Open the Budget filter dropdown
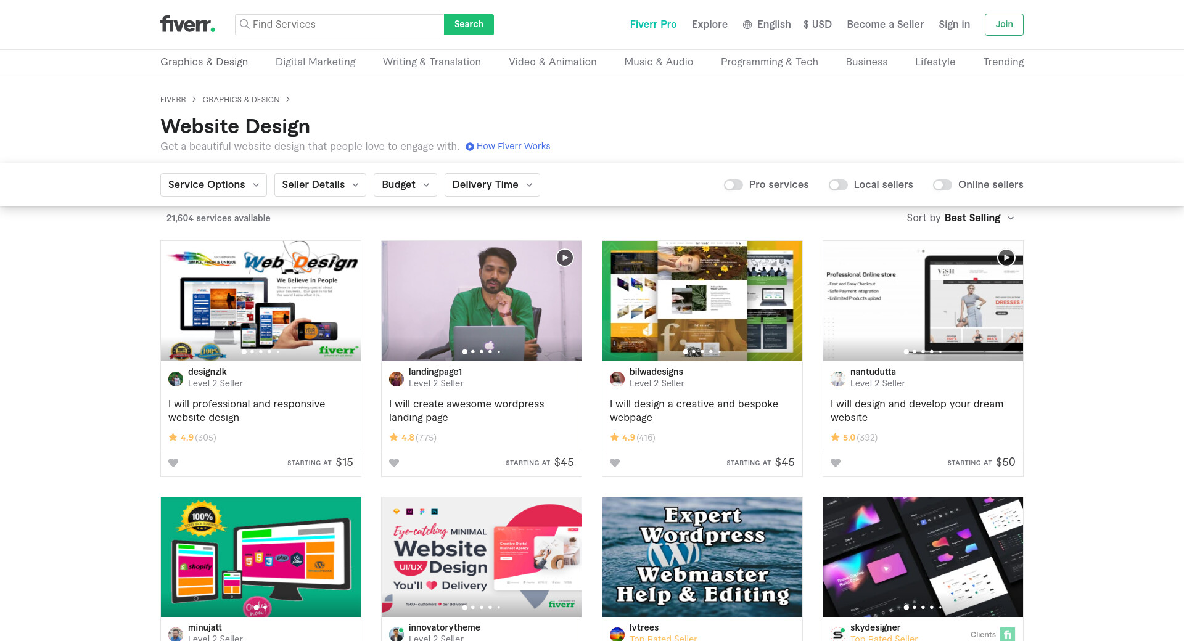The image size is (1184, 641). (405, 185)
